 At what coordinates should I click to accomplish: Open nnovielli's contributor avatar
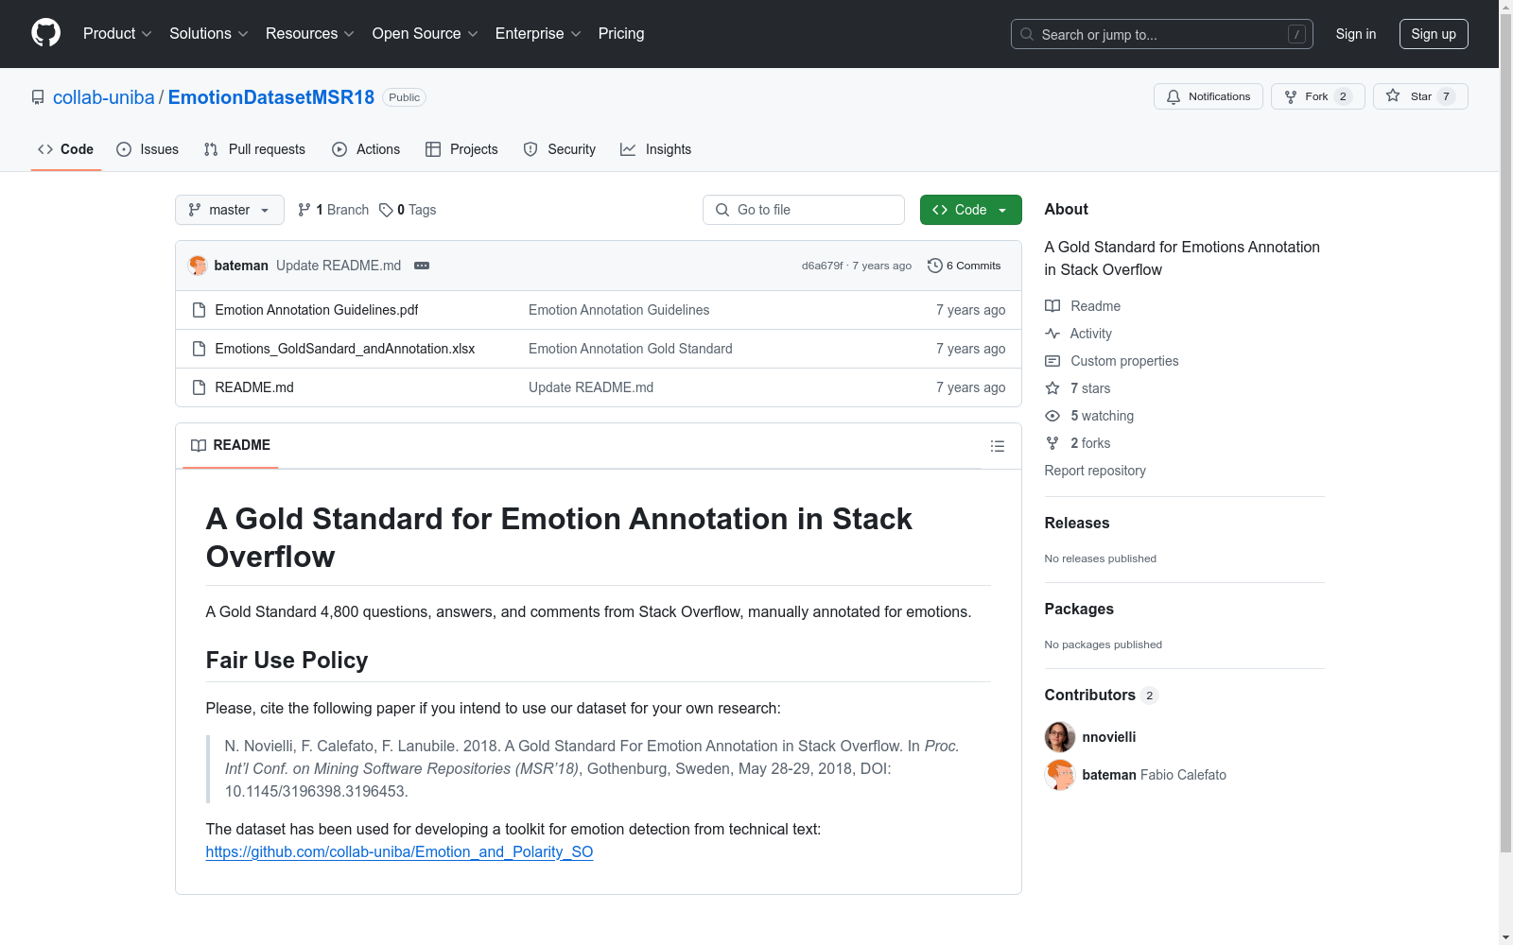(1060, 737)
